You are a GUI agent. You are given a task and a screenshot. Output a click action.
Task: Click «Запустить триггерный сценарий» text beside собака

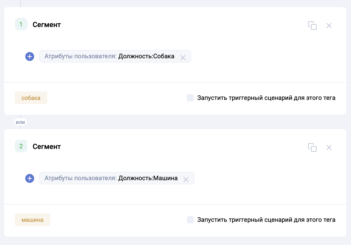pos(266,98)
